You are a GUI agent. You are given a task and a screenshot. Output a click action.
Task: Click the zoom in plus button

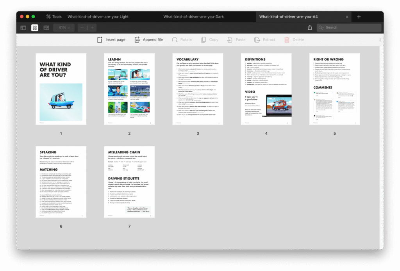click(x=92, y=28)
